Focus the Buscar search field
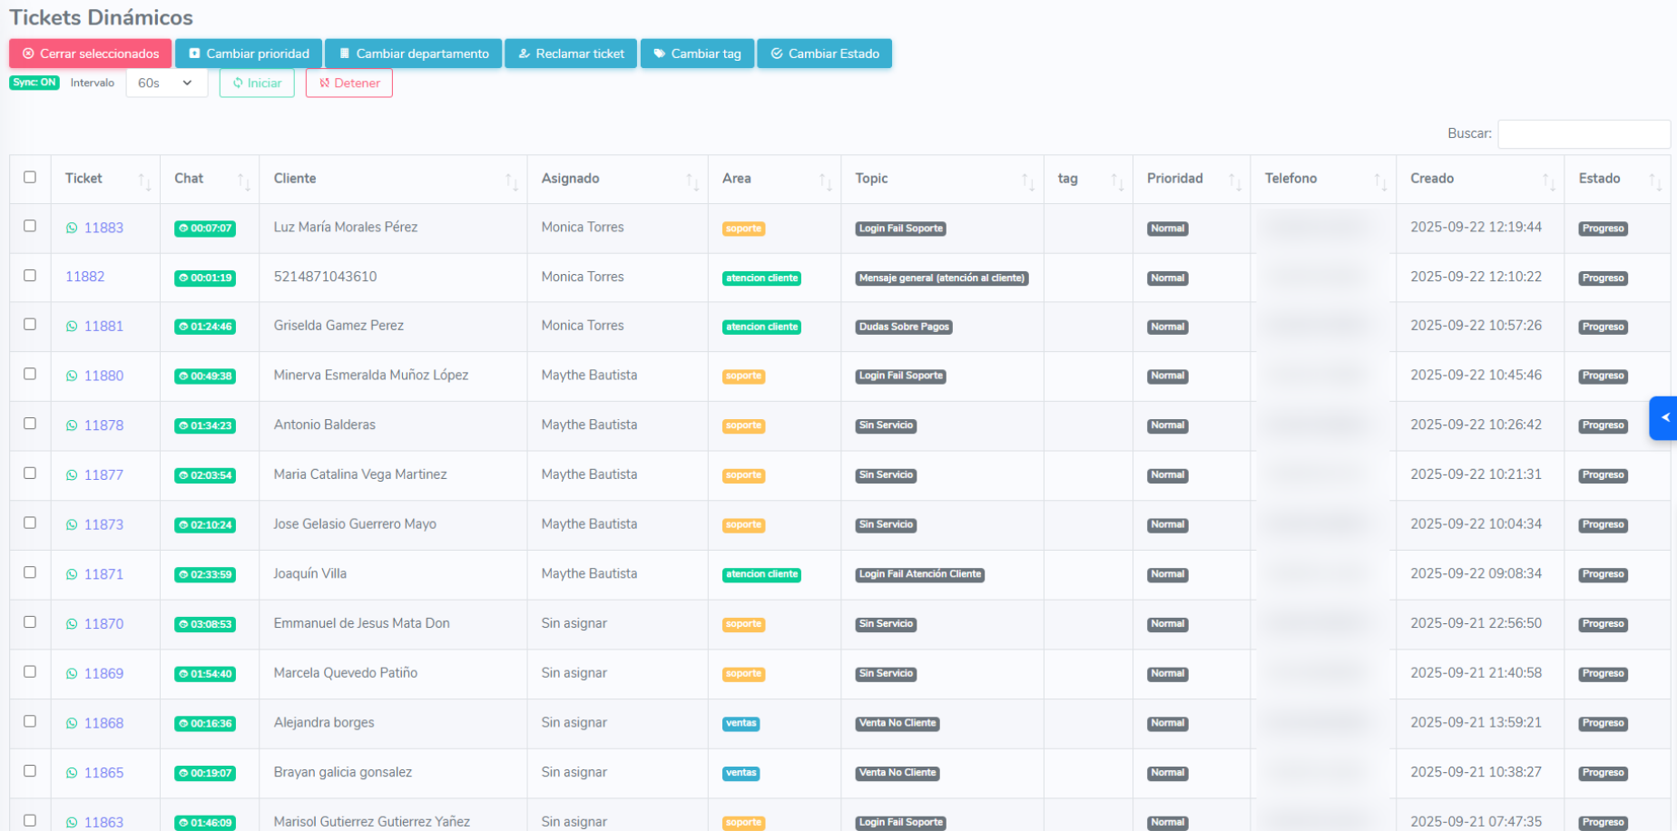Screen dimensions: 1677x831 [1583, 133]
